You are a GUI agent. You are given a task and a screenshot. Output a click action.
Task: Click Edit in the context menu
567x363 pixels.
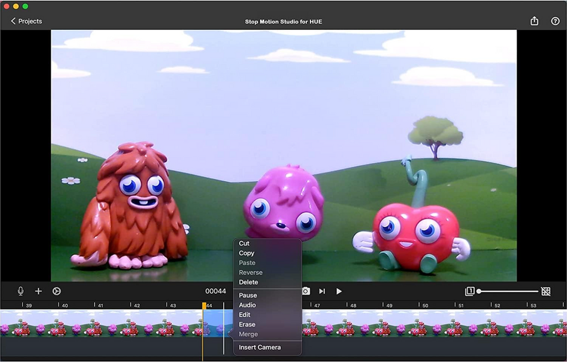coord(245,315)
